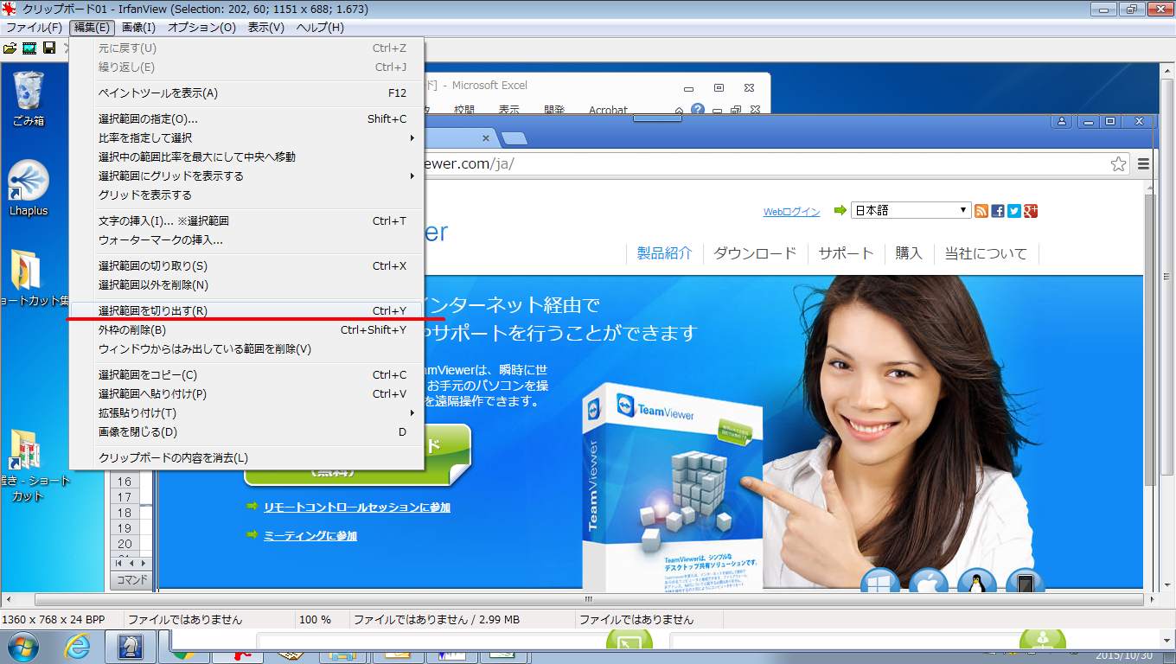Open the 購入 navigation link
This screenshot has width=1176, height=664.
click(x=909, y=253)
